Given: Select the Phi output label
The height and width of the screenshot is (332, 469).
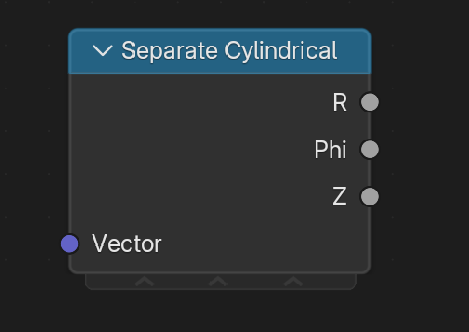Looking at the screenshot, I should tap(330, 149).
